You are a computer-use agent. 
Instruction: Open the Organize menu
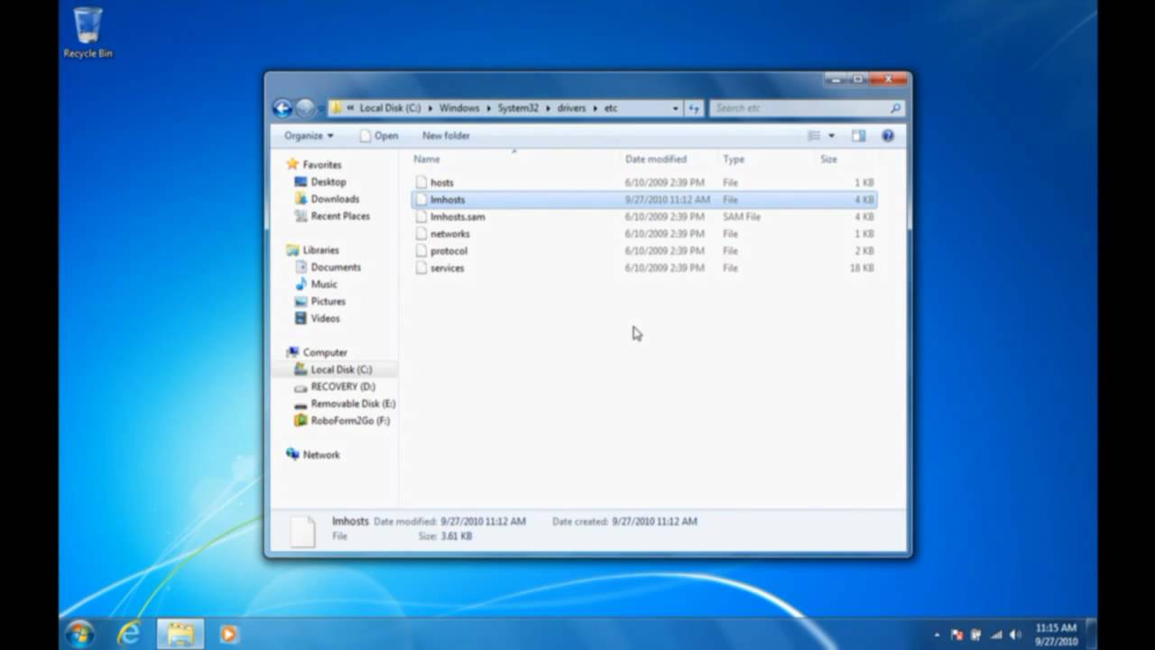tap(309, 135)
